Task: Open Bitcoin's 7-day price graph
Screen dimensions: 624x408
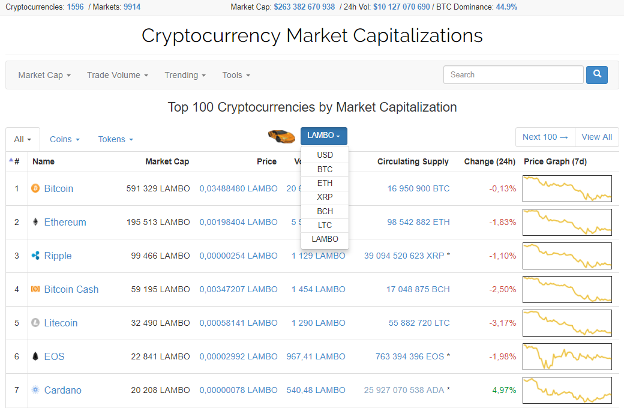Action: pos(567,188)
